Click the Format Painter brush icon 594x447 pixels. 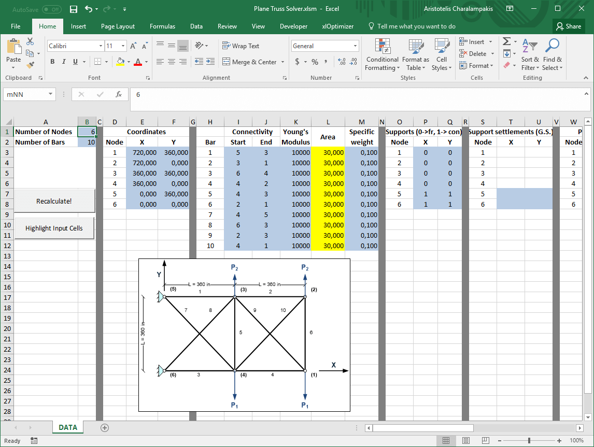click(x=30, y=65)
